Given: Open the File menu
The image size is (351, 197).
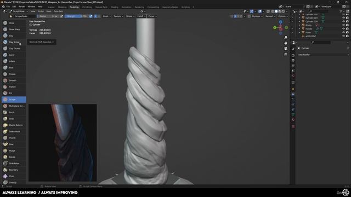Looking at the screenshot, I should (x=8, y=7).
